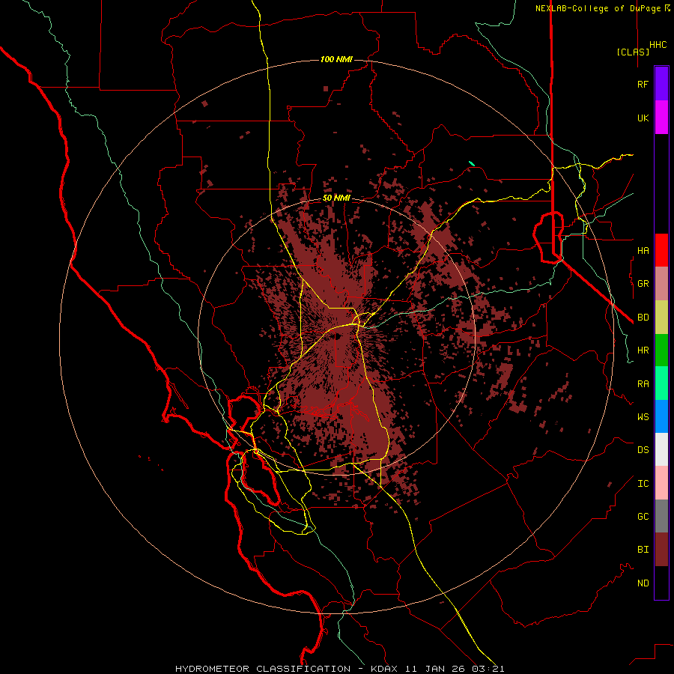Click the GR legend label

point(643,284)
